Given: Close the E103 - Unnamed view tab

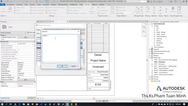Looking at the screenshot, I should click(67, 21).
